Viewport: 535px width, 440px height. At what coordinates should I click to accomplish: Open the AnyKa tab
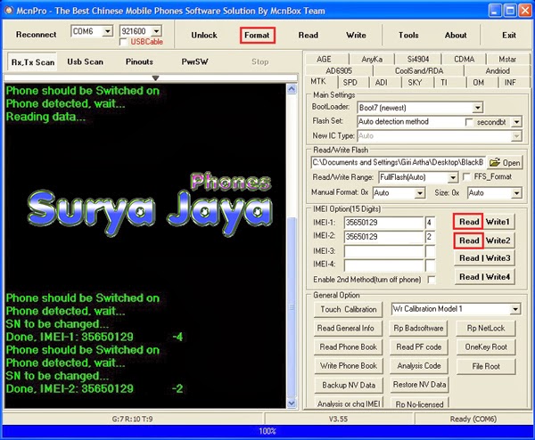pos(372,60)
